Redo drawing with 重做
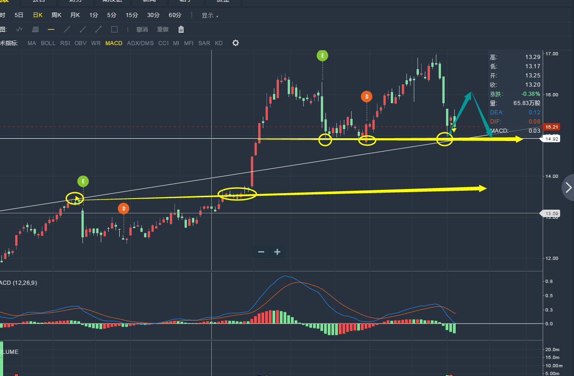 pyautogui.click(x=163, y=29)
